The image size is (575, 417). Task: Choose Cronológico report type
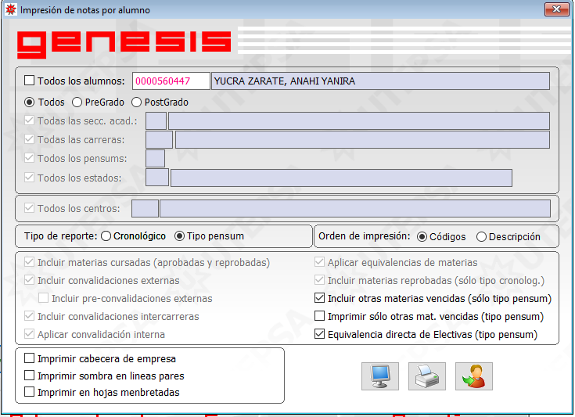(x=106, y=236)
